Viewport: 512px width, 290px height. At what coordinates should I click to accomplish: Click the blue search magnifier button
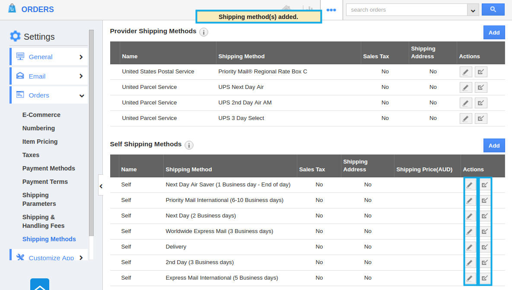tap(493, 9)
